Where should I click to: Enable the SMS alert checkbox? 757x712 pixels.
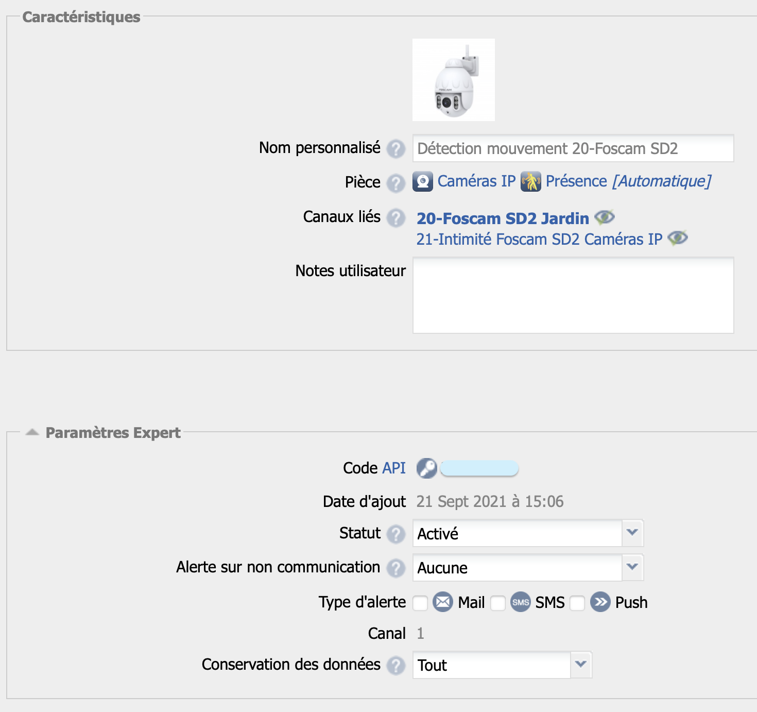pos(498,603)
